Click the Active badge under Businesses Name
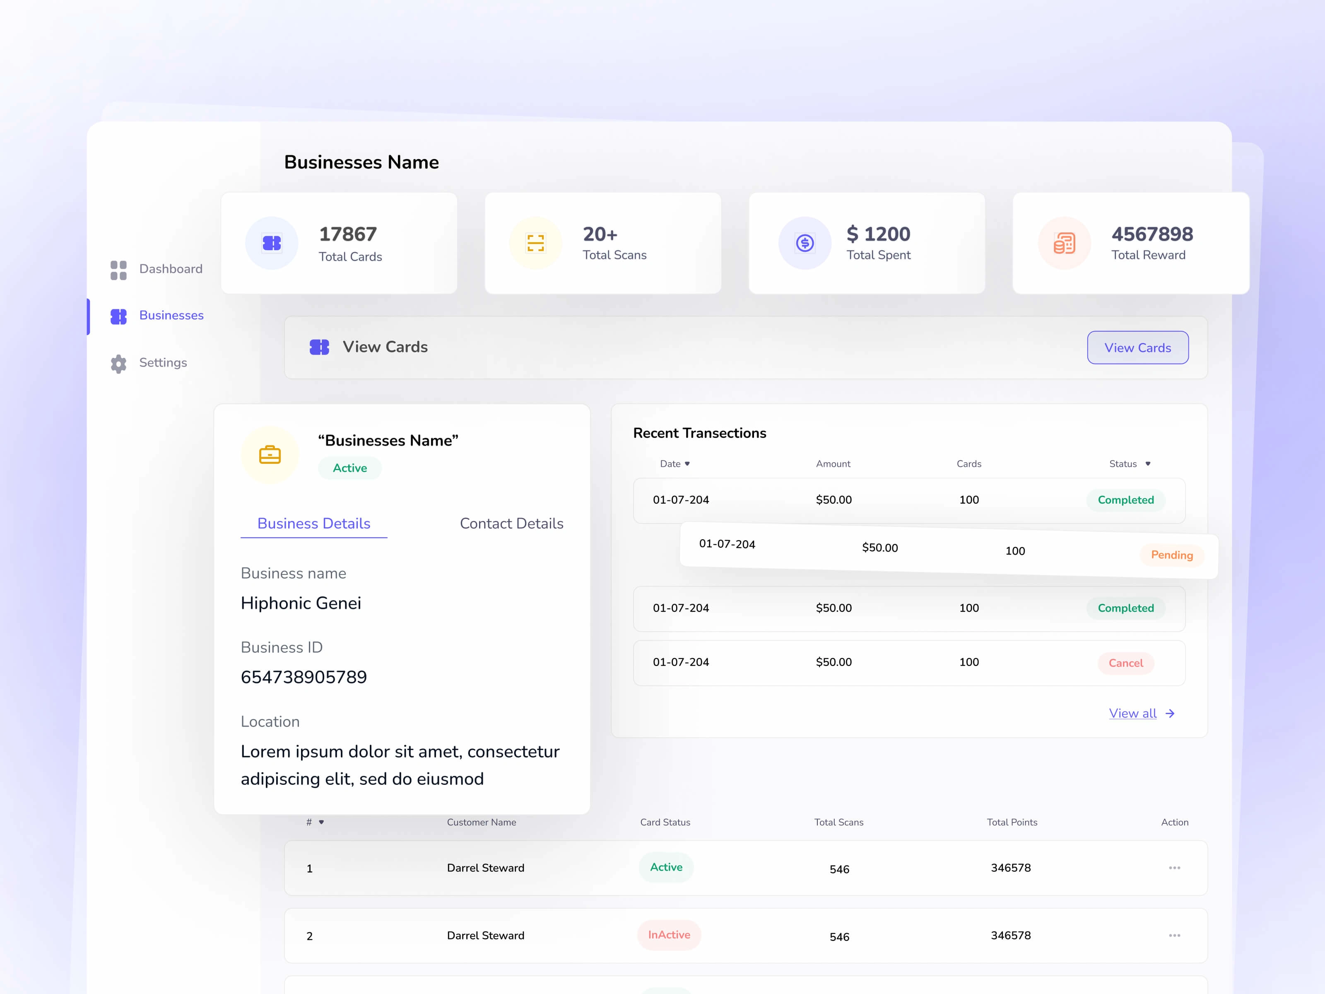This screenshot has height=994, width=1325. (x=350, y=468)
